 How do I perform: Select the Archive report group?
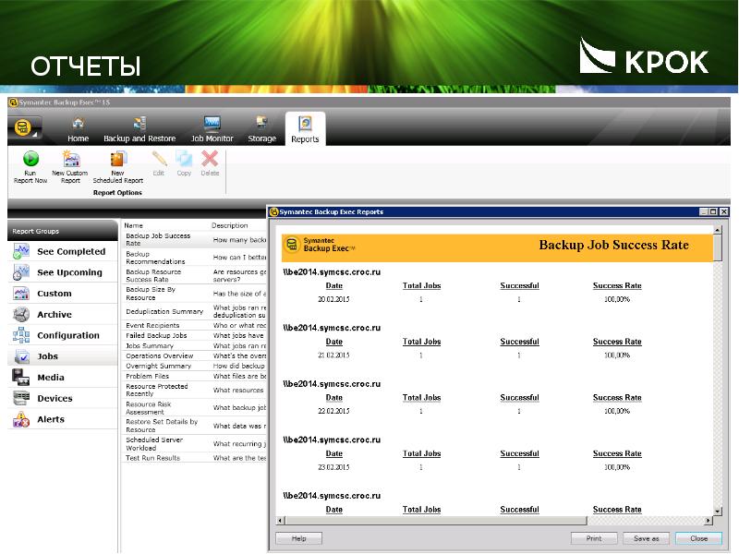[63, 314]
